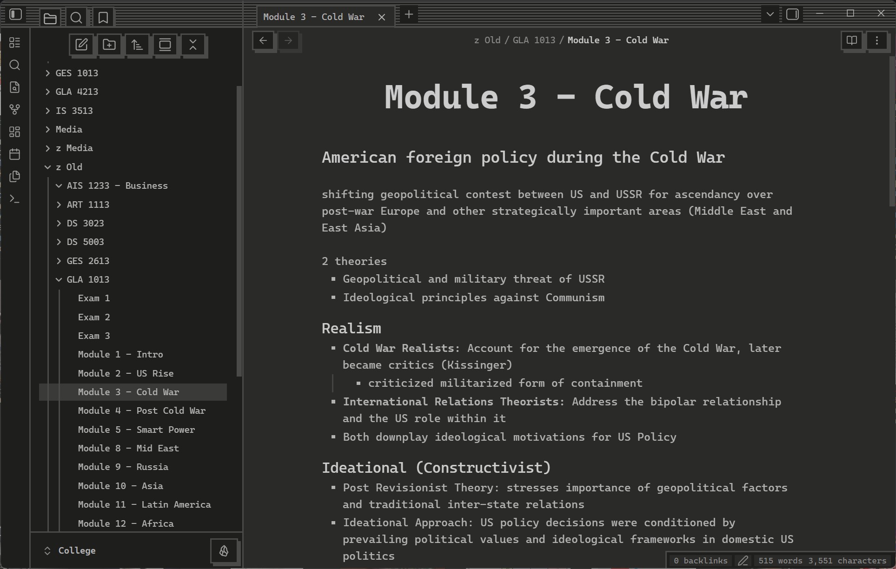Open the graph view from the ribbon
The image size is (896, 569).
click(15, 109)
